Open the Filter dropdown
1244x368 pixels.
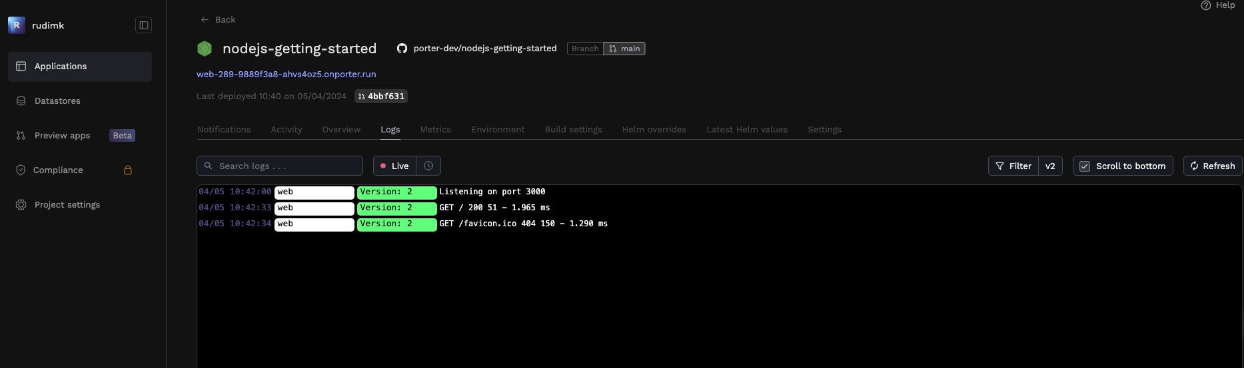point(1013,166)
